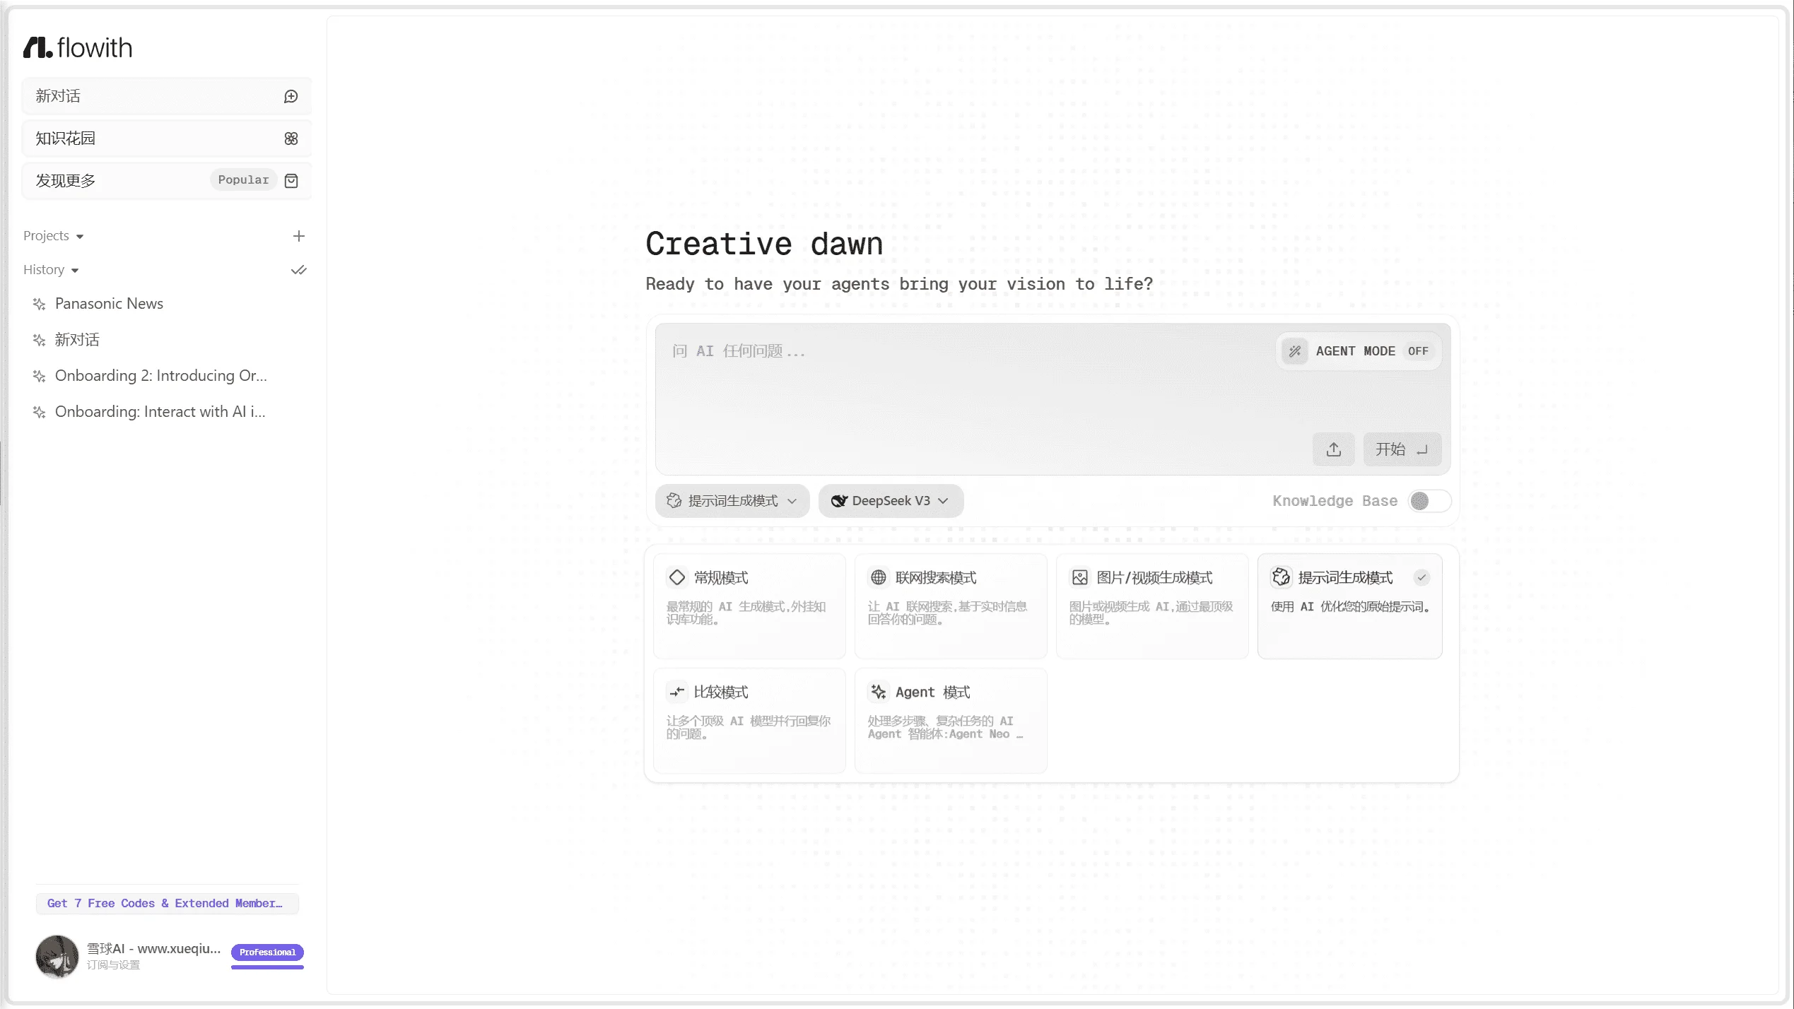
Task: Open Panasonic News history item
Action: [109, 304]
